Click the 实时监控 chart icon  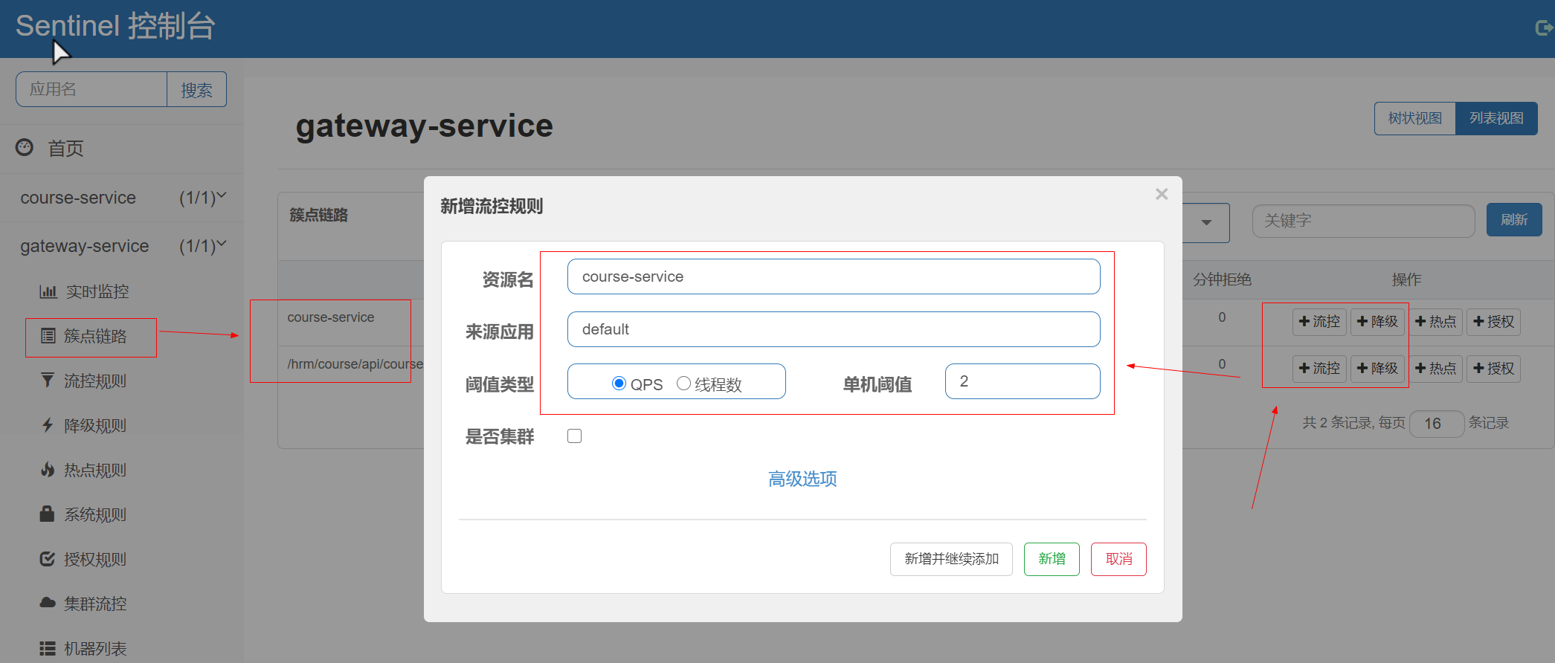pyautogui.click(x=48, y=291)
